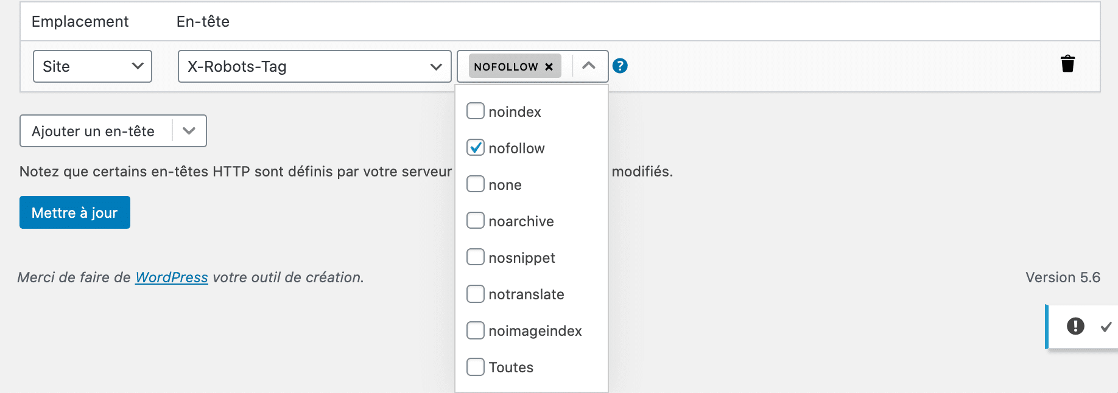Tick the none checkbox
The height and width of the screenshot is (393, 1118).
click(475, 184)
